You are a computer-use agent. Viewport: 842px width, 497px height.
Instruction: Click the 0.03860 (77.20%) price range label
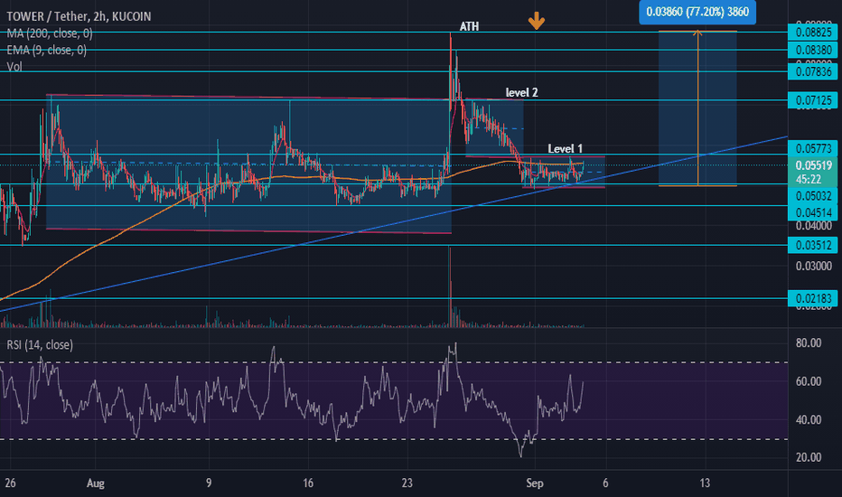click(697, 12)
